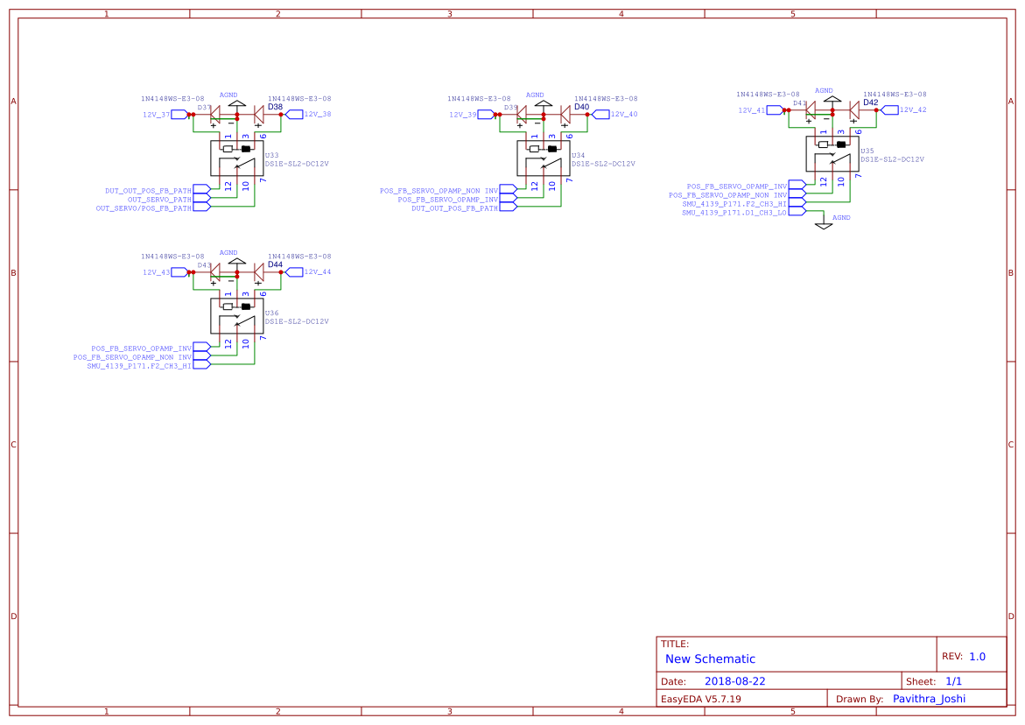This screenshot has height=725, width=1025.
Task: Select diode D38 symbol
Action: click(259, 115)
